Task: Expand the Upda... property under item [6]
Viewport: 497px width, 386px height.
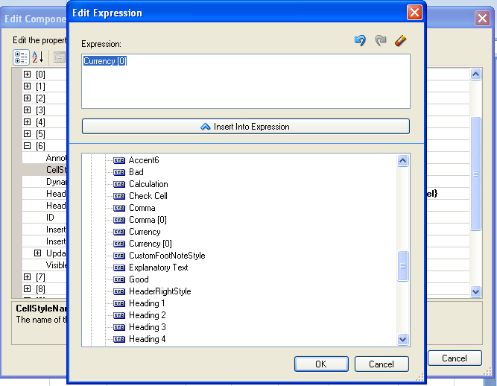Action: coord(37,253)
